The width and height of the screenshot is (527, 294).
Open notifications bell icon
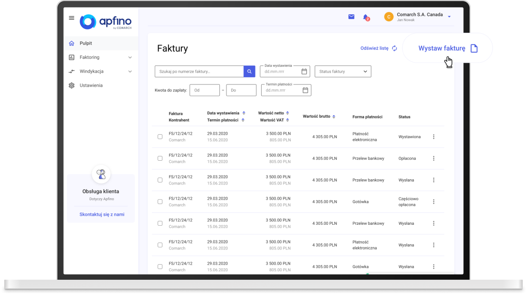pos(366,17)
